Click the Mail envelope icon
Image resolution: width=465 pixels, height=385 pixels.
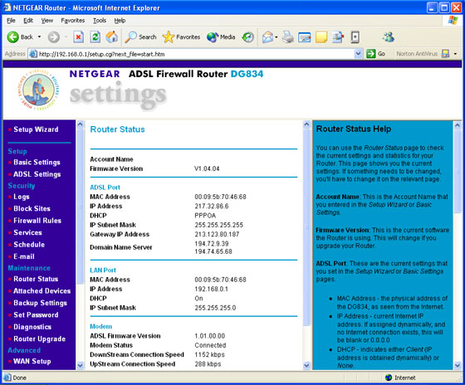pyautogui.click(x=267, y=37)
